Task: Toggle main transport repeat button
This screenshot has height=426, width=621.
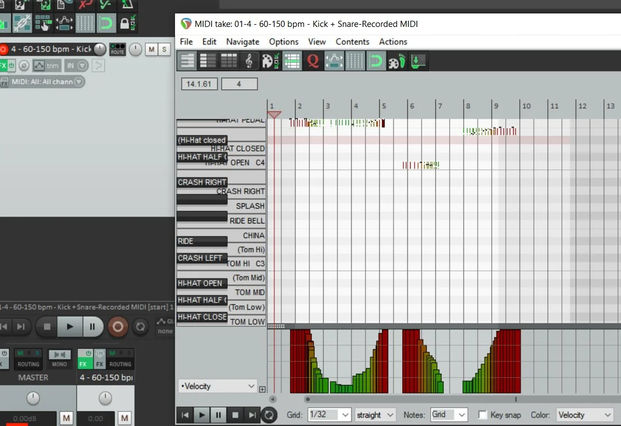Action: click(x=140, y=327)
